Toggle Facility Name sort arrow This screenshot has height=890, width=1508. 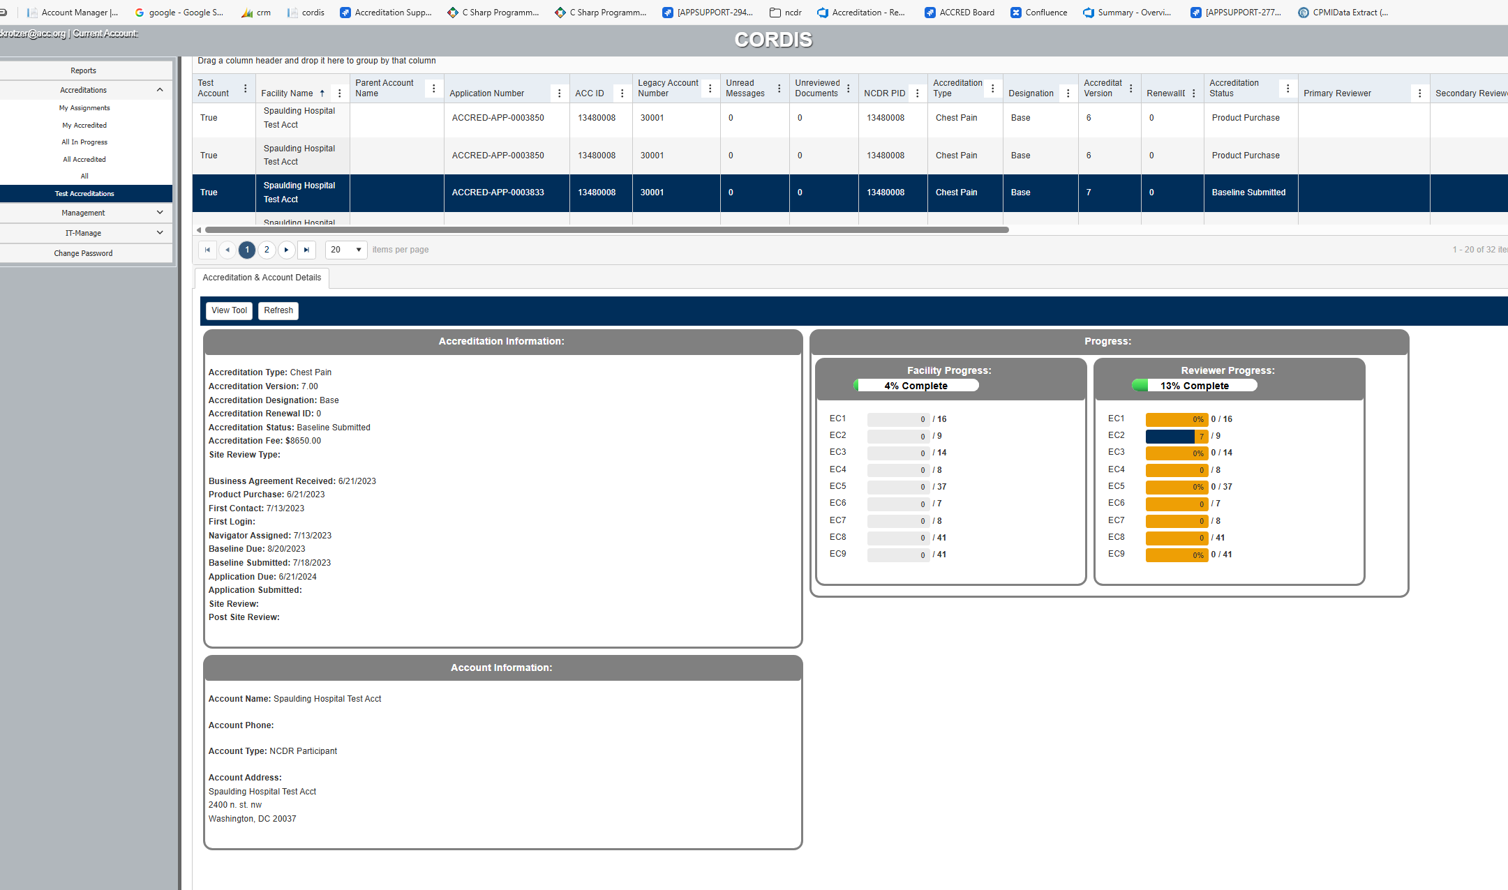tap(322, 93)
